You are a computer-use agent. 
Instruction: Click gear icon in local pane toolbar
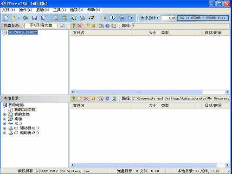tap(107, 98)
